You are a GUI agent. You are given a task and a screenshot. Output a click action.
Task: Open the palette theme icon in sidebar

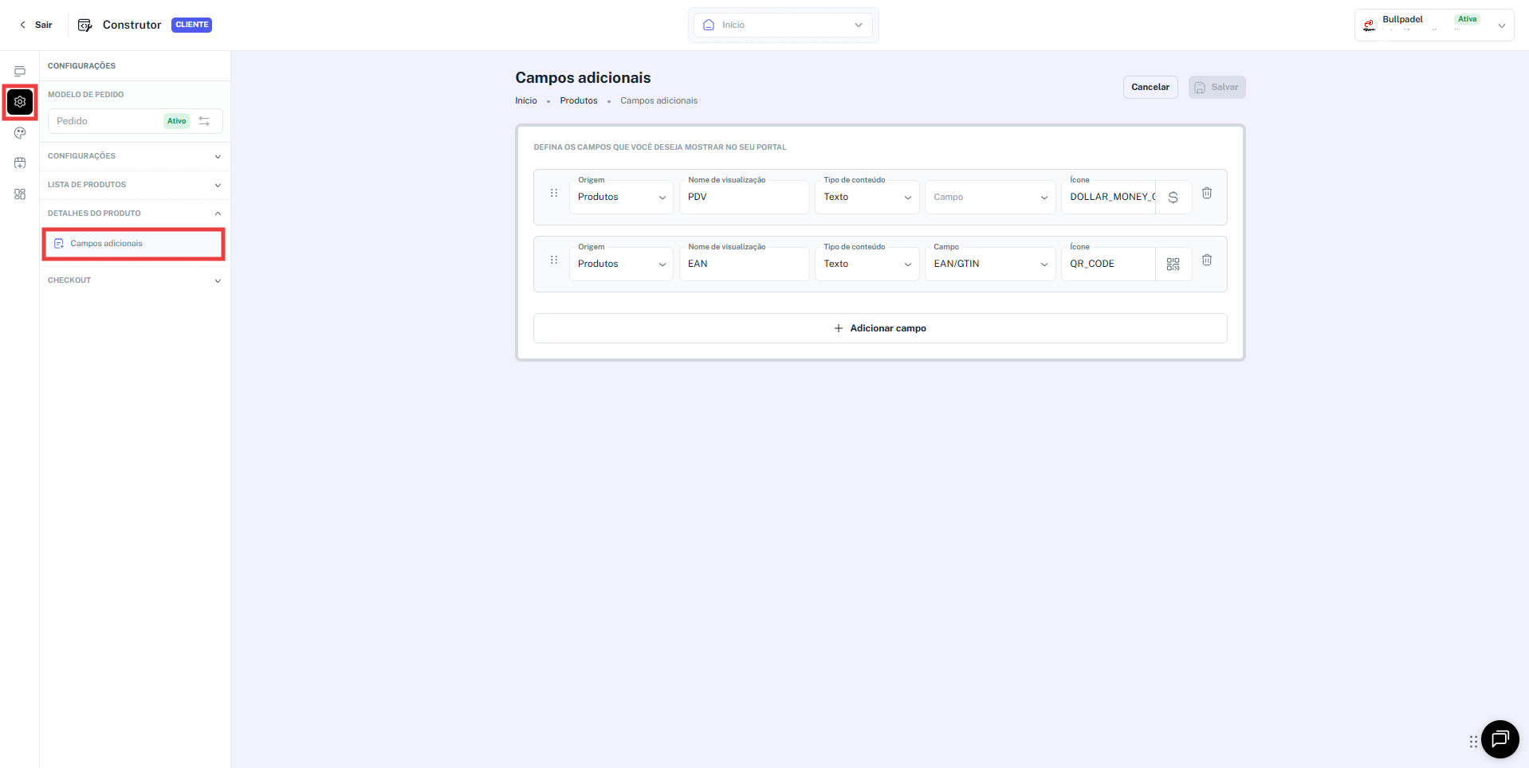(x=20, y=133)
